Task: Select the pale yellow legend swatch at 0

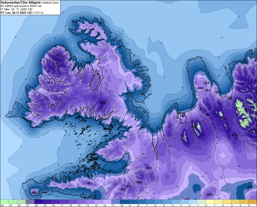Action: pyautogui.click(x=210, y=202)
